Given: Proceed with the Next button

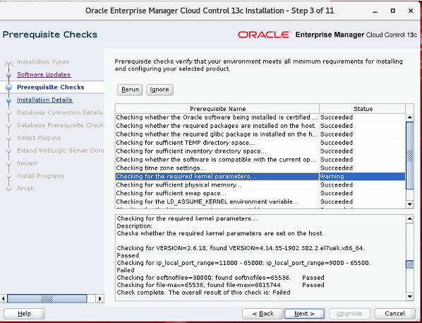Looking at the screenshot, I should click(x=304, y=314).
